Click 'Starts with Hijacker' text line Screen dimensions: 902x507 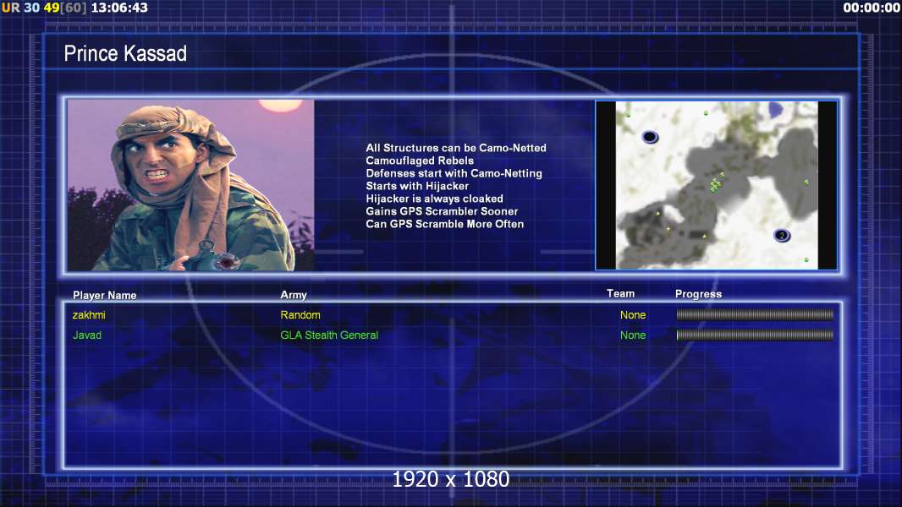417,185
